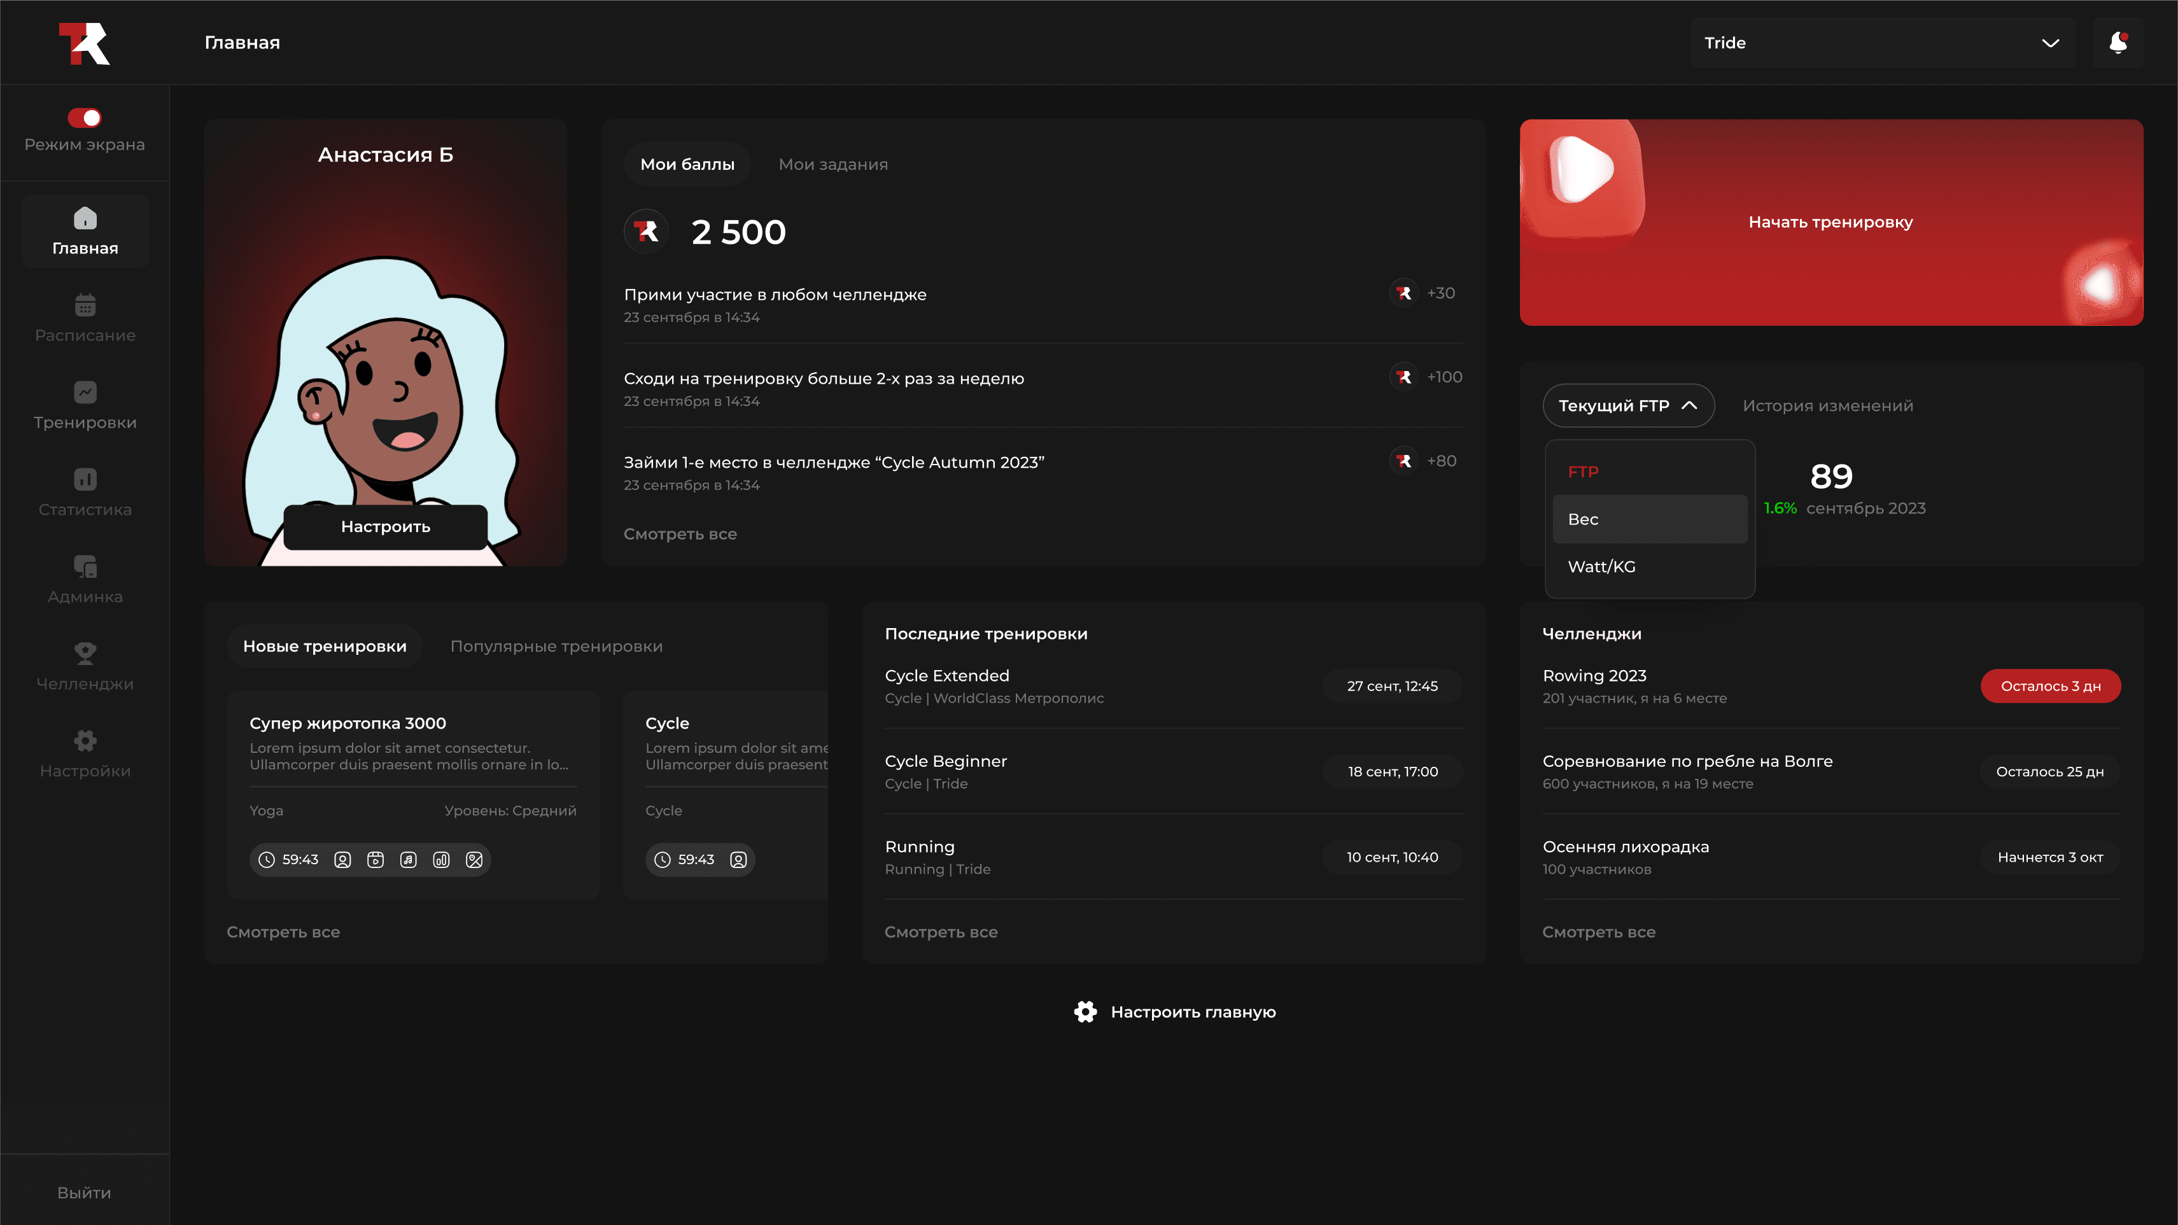Screen dimensions: 2178x1225
Task: Click Настроить button on avatar card
Action: (384, 527)
